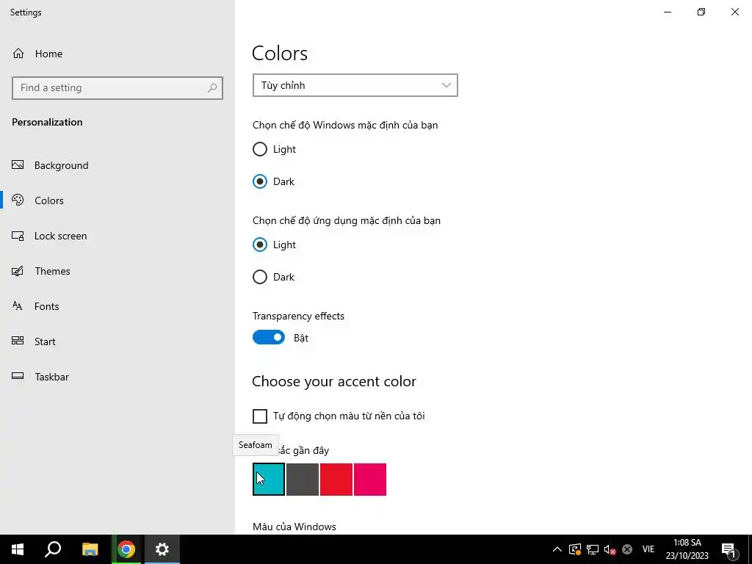Click the Màu của Windows label

tap(294, 527)
